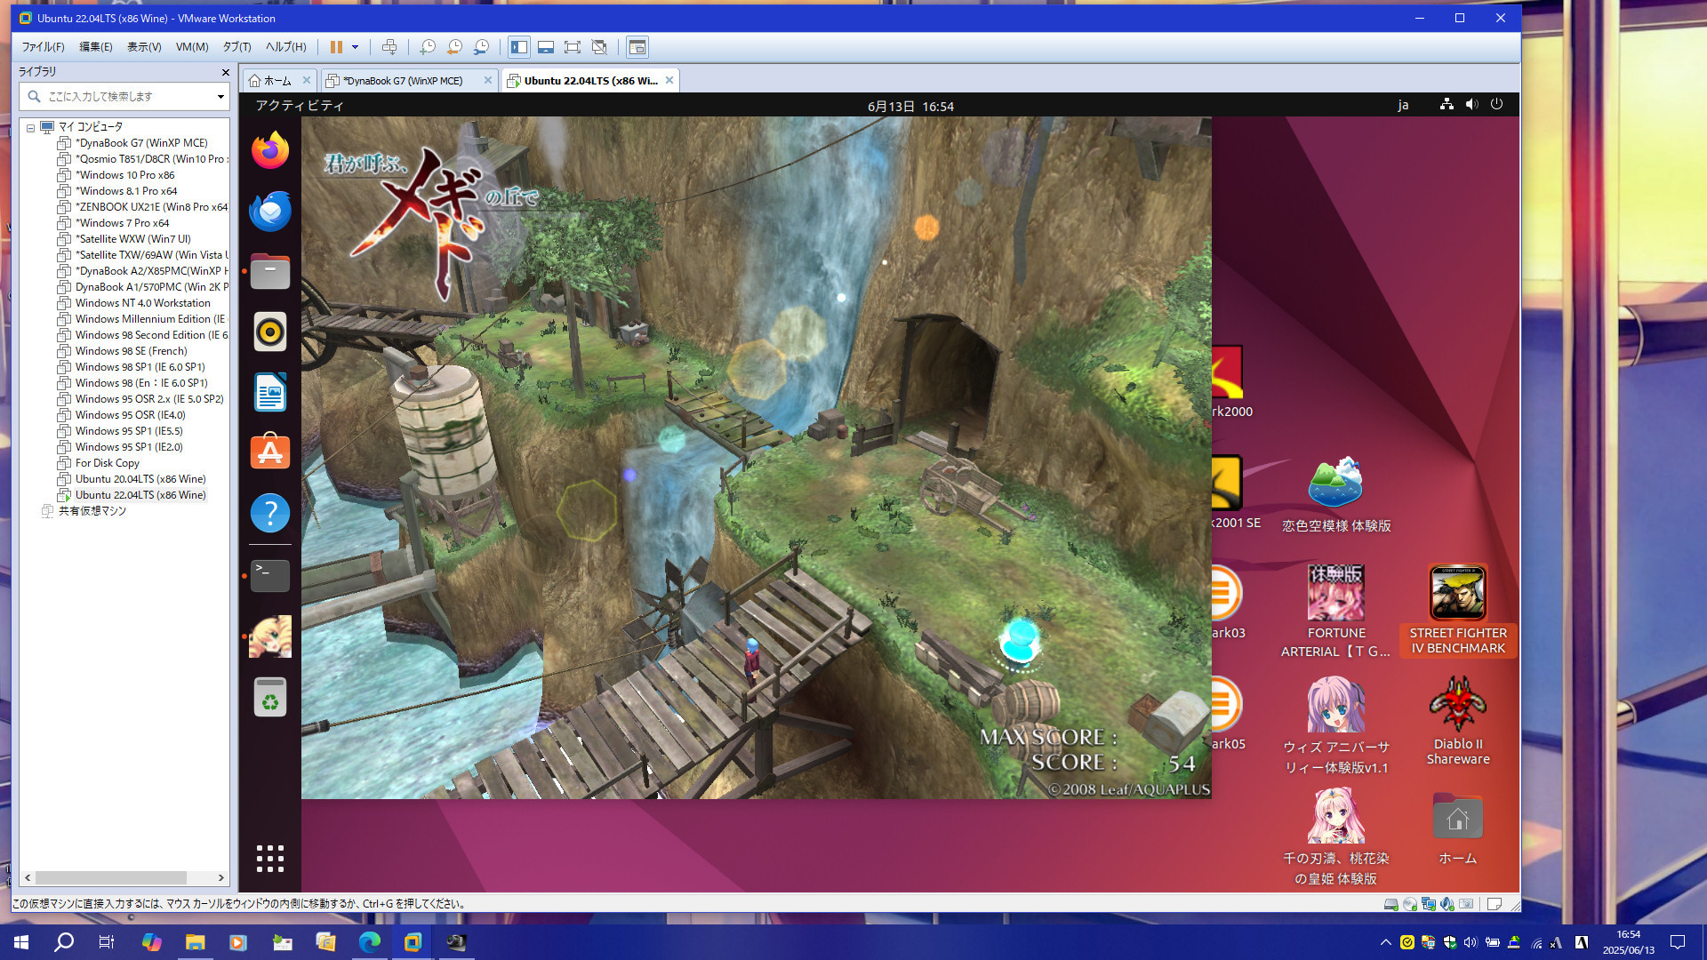
Task: Pause the virtual machine with the orange pause button
Action: tap(336, 47)
